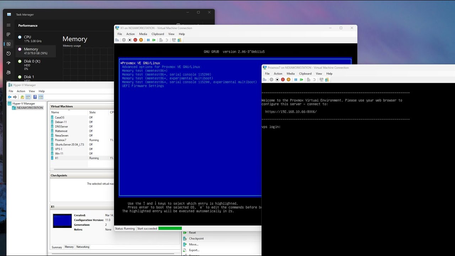
Task: Switch to Summary tab in X1 details
Action: click(x=57, y=247)
